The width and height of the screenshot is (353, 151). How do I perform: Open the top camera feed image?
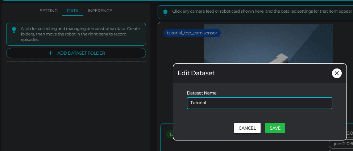pos(268,44)
